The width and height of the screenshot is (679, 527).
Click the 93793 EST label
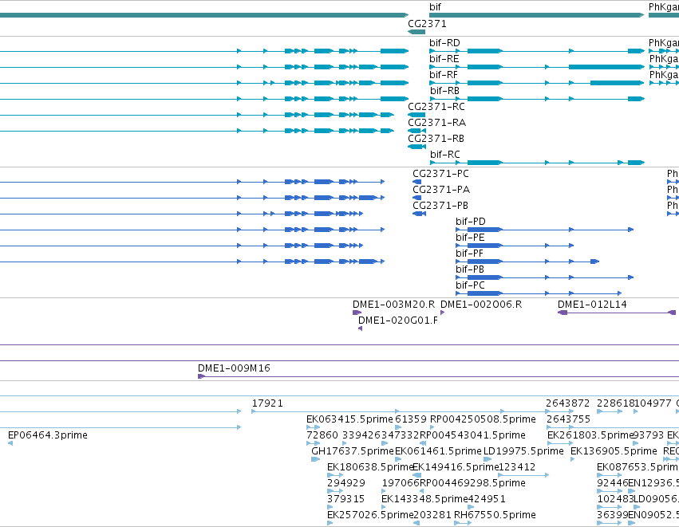coord(648,435)
